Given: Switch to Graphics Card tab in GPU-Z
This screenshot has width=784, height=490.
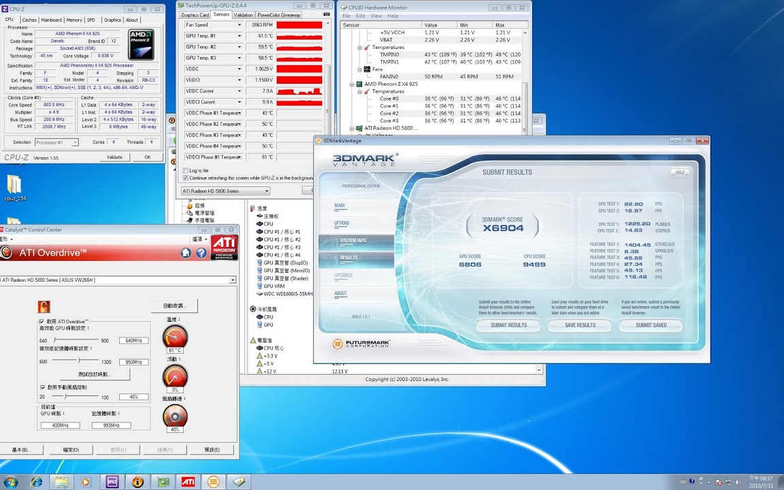Looking at the screenshot, I should [195, 15].
